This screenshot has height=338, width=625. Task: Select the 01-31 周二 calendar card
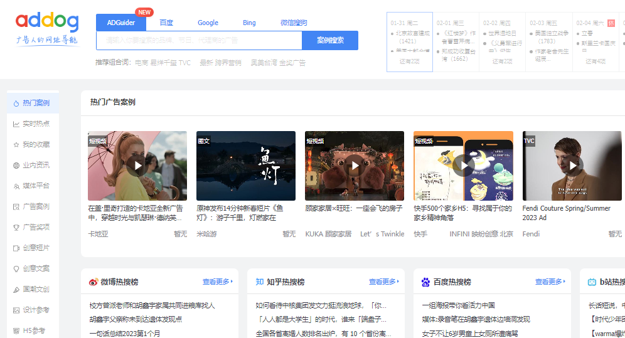point(410,42)
